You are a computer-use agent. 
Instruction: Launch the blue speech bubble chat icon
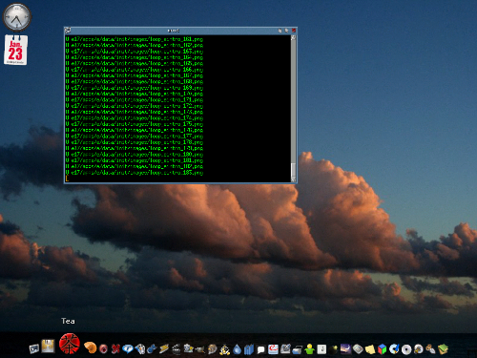[x=128, y=349]
